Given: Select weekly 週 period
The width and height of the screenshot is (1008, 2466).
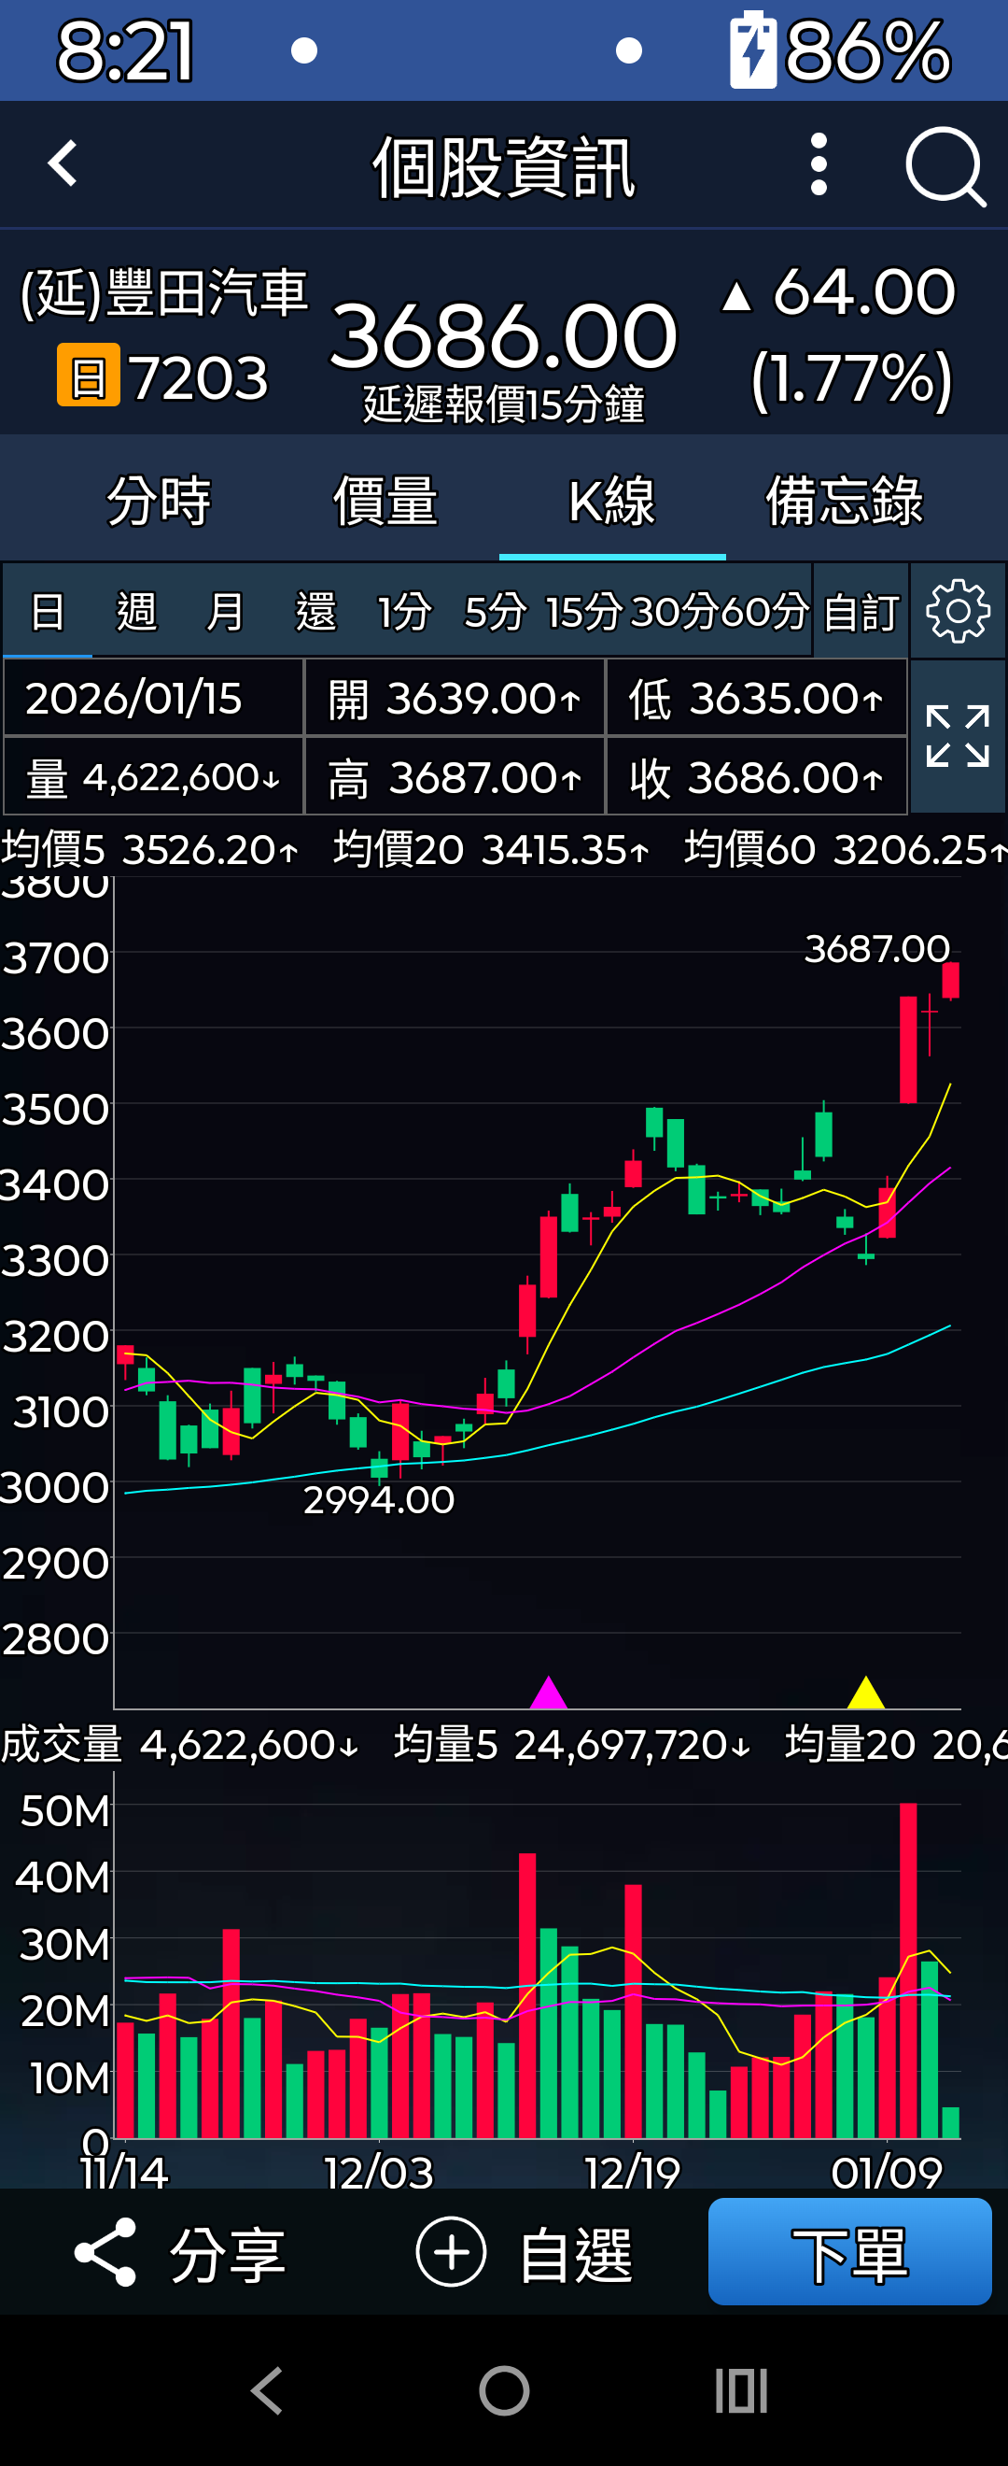Looking at the screenshot, I should pyautogui.click(x=136, y=611).
